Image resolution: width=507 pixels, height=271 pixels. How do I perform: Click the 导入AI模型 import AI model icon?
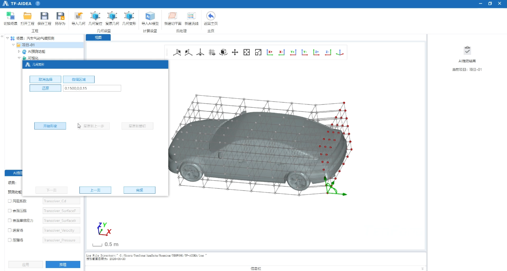[x=150, y=16]
